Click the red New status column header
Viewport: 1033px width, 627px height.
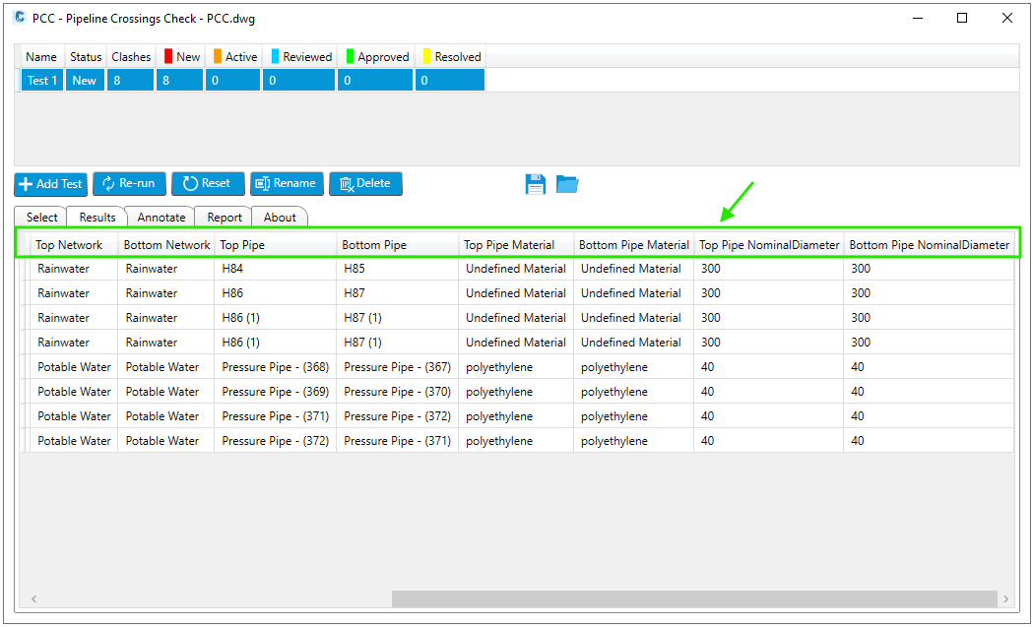[182, 57]
